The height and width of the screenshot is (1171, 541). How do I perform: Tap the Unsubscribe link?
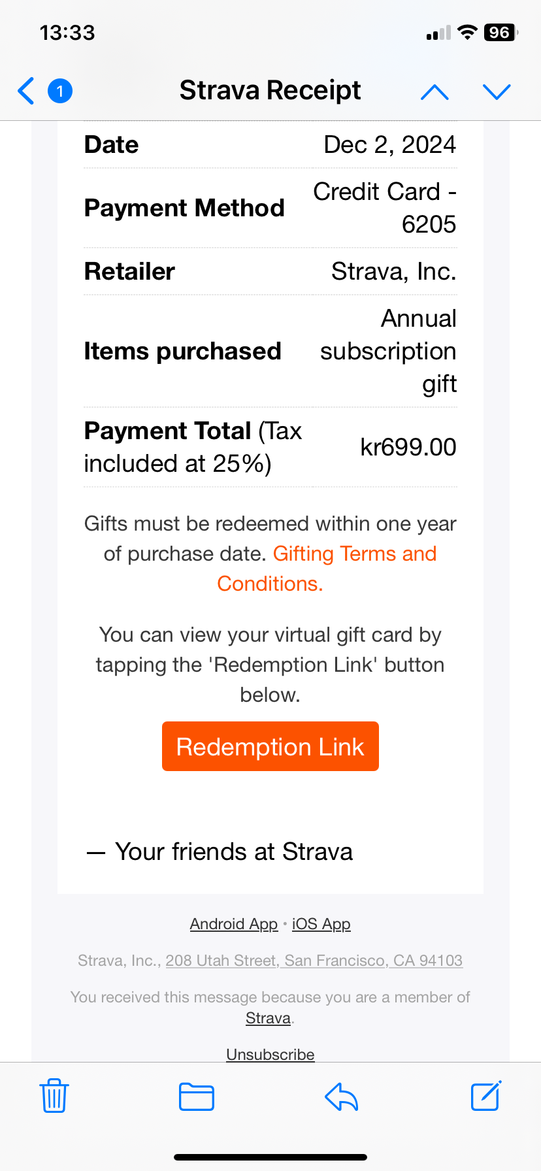pos(270,1054)
